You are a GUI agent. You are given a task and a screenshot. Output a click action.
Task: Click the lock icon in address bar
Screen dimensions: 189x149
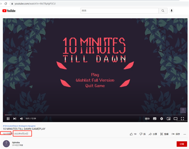12,4
